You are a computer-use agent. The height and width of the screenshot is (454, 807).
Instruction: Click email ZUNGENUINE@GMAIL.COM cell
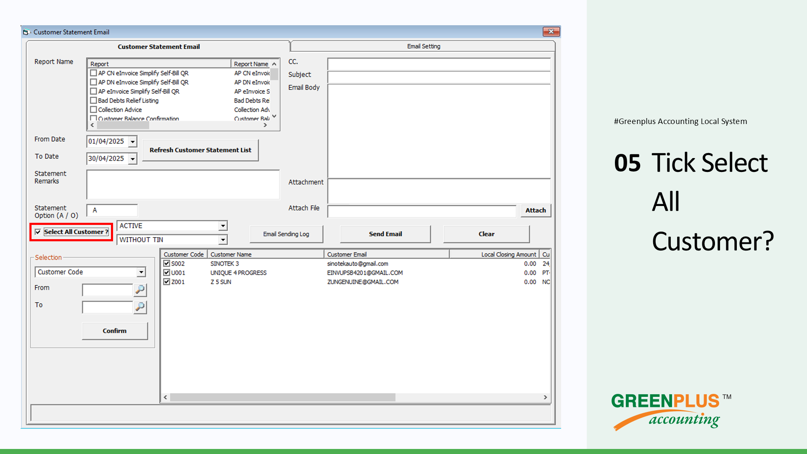coord(363,282)
